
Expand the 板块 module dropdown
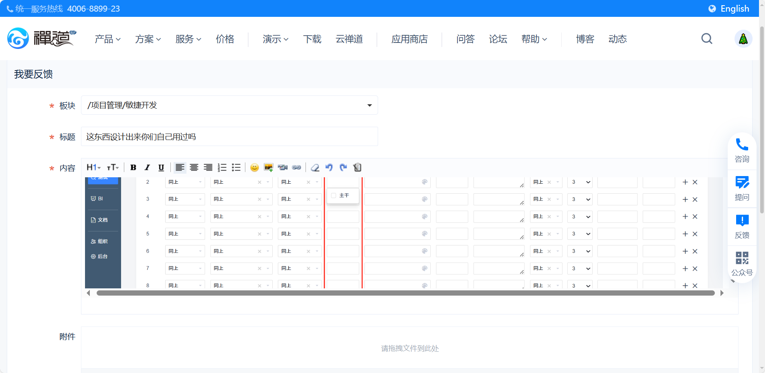click(229, 105)
